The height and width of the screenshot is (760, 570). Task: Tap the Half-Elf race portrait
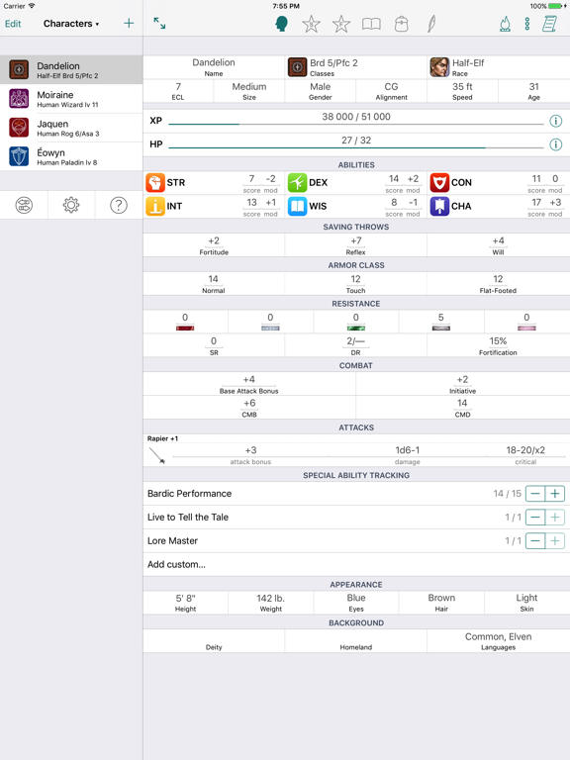(439, 67)
